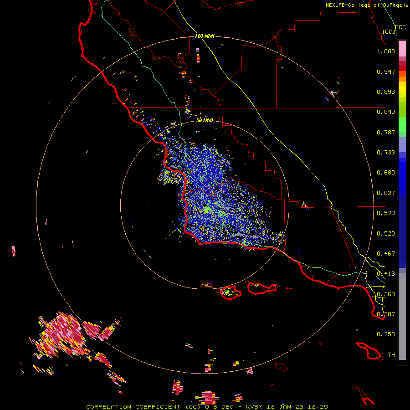This screenshot has width=410, height=410.
Task: Click the 0.787 legend value
Action: (x=386, y=132)
